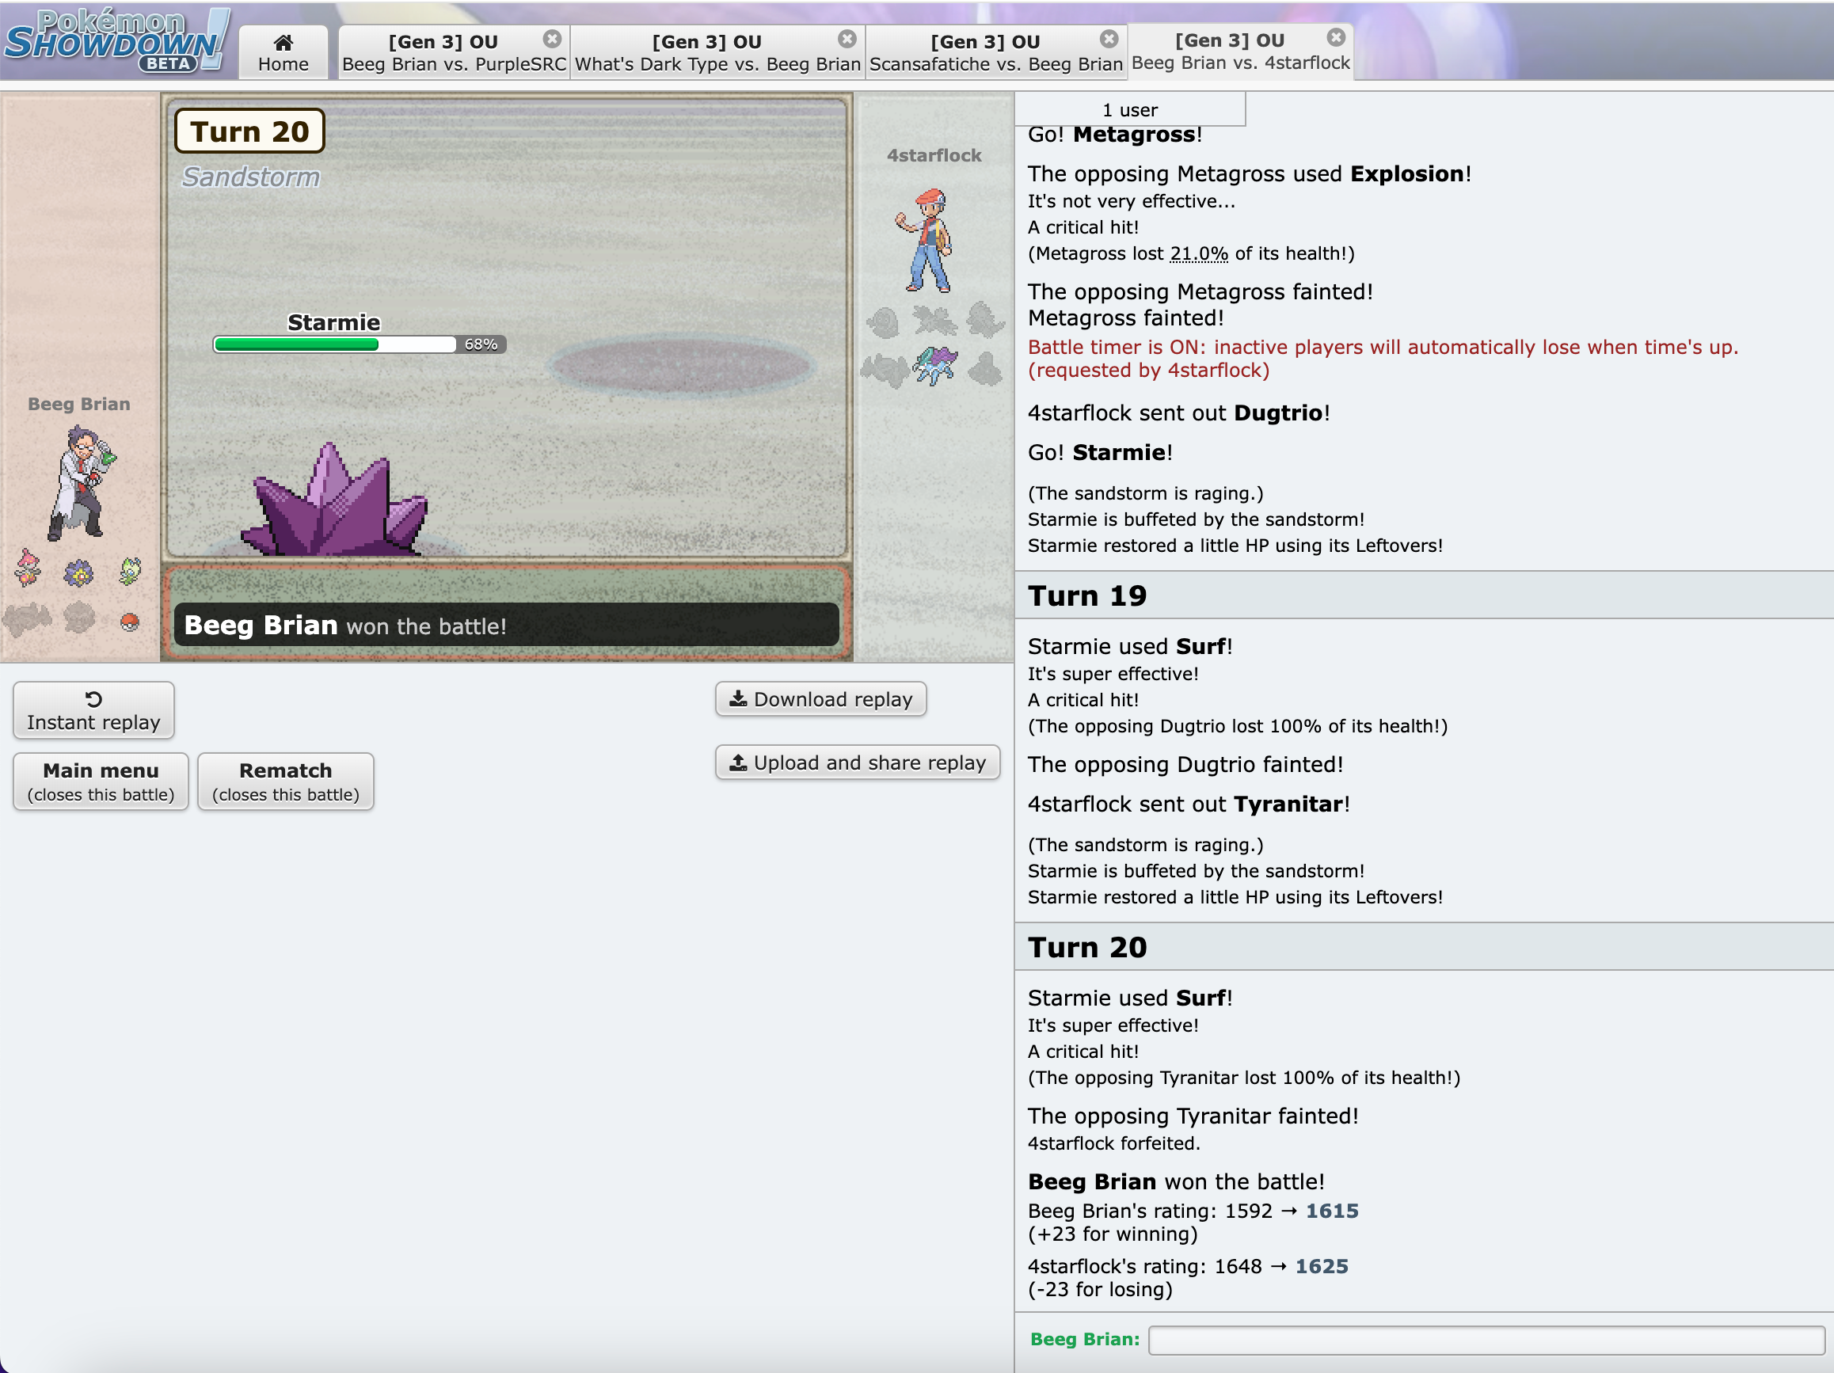Click Starmie's 68% health bar
Viewport: 1834px width, 1373px height.
[359, 344]
